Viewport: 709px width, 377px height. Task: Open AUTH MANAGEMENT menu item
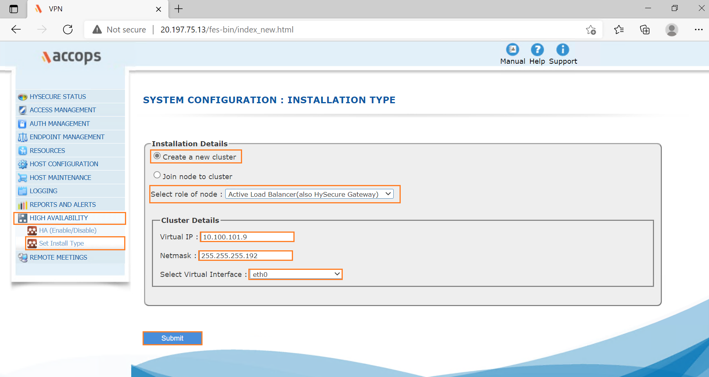(60, 124)
